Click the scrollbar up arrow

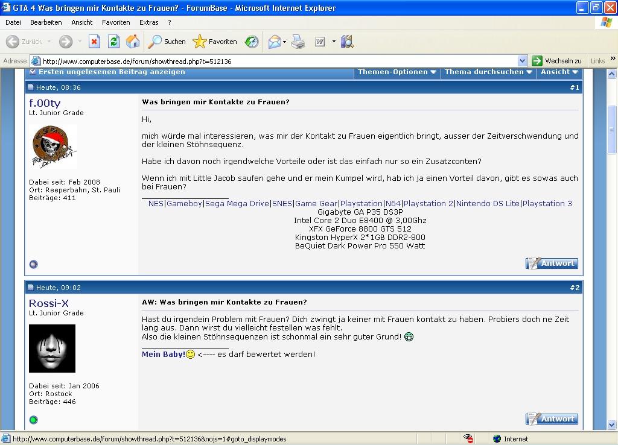(612, 74)
